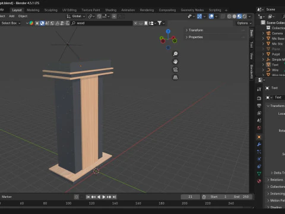The image size is (285, 214).
Task: Select the Wire object in outliner
Action: pyautogui.click(x=275, y=70)
